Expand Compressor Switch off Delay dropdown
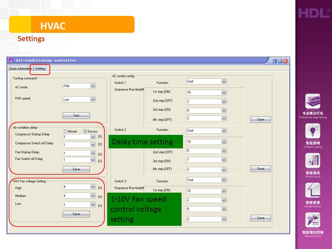 (x=93, y=145)
